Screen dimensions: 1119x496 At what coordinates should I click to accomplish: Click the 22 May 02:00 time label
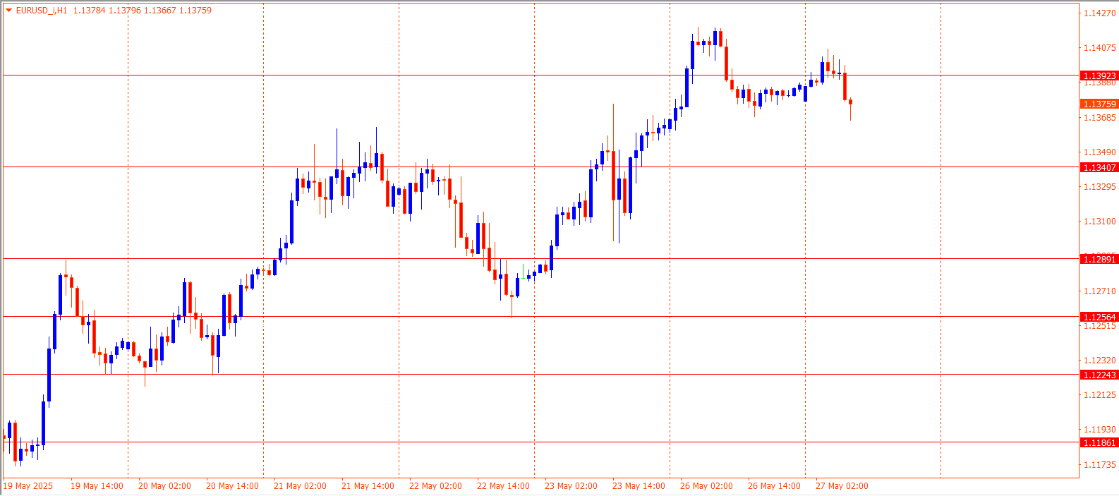[x=435, y=485]
